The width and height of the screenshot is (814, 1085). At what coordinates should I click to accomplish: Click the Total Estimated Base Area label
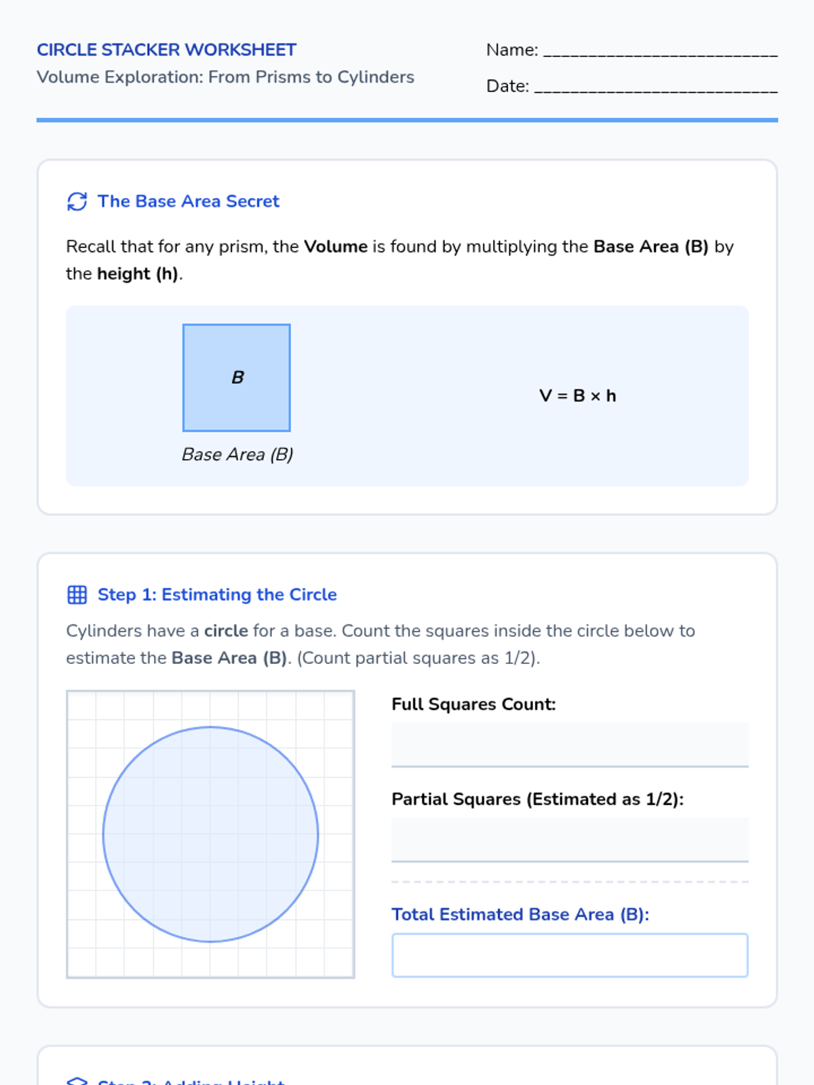point(520,914)
